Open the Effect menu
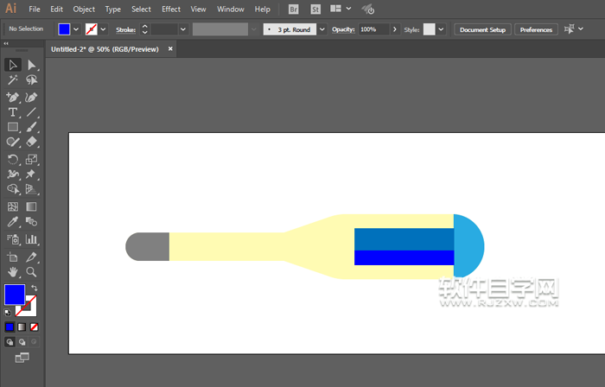605x387 pixels. coord(171,10)
